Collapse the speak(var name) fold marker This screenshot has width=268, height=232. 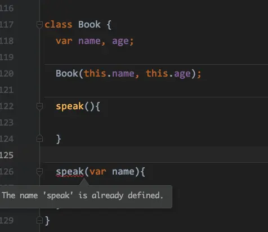(39, 172)
